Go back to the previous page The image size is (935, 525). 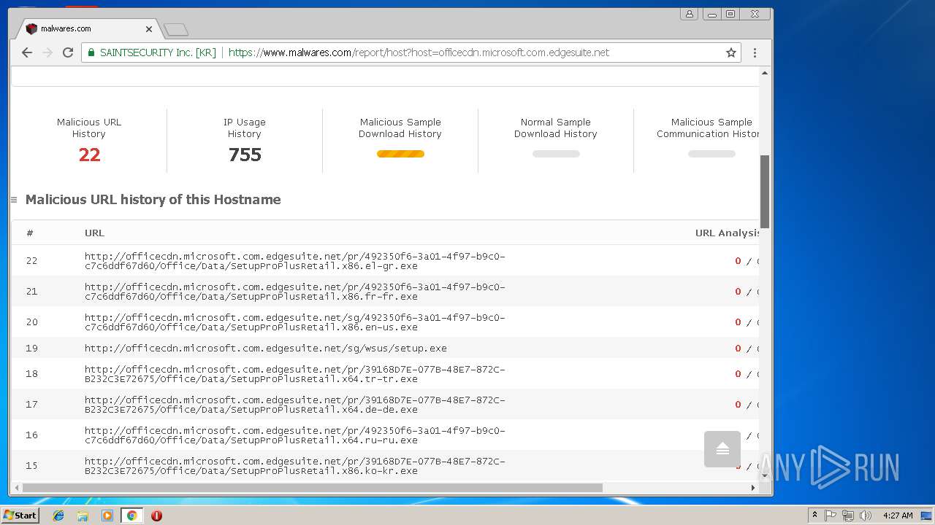[27, 52]
